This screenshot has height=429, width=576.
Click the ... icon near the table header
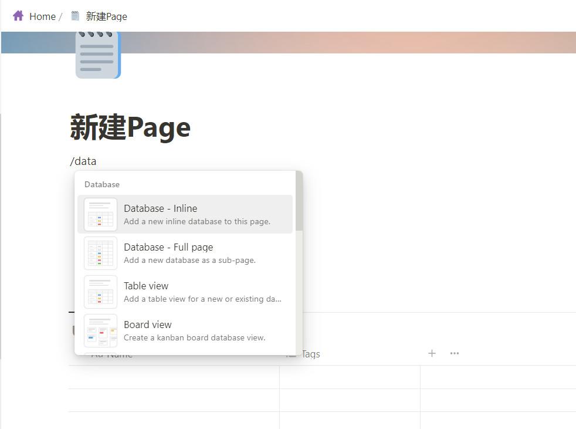[x=454, y=353]
